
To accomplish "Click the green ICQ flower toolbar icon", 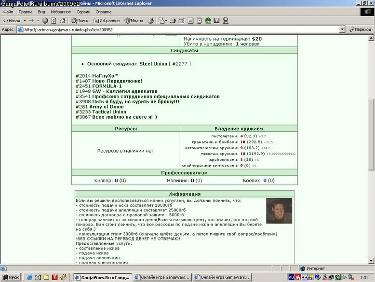I will (208, 21).
